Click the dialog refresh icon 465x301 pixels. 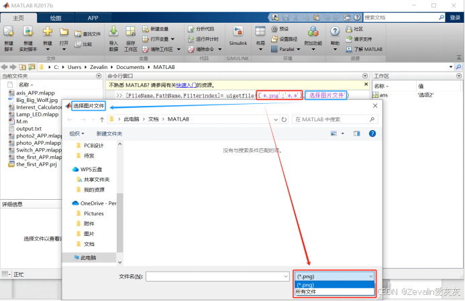[284, 119]
